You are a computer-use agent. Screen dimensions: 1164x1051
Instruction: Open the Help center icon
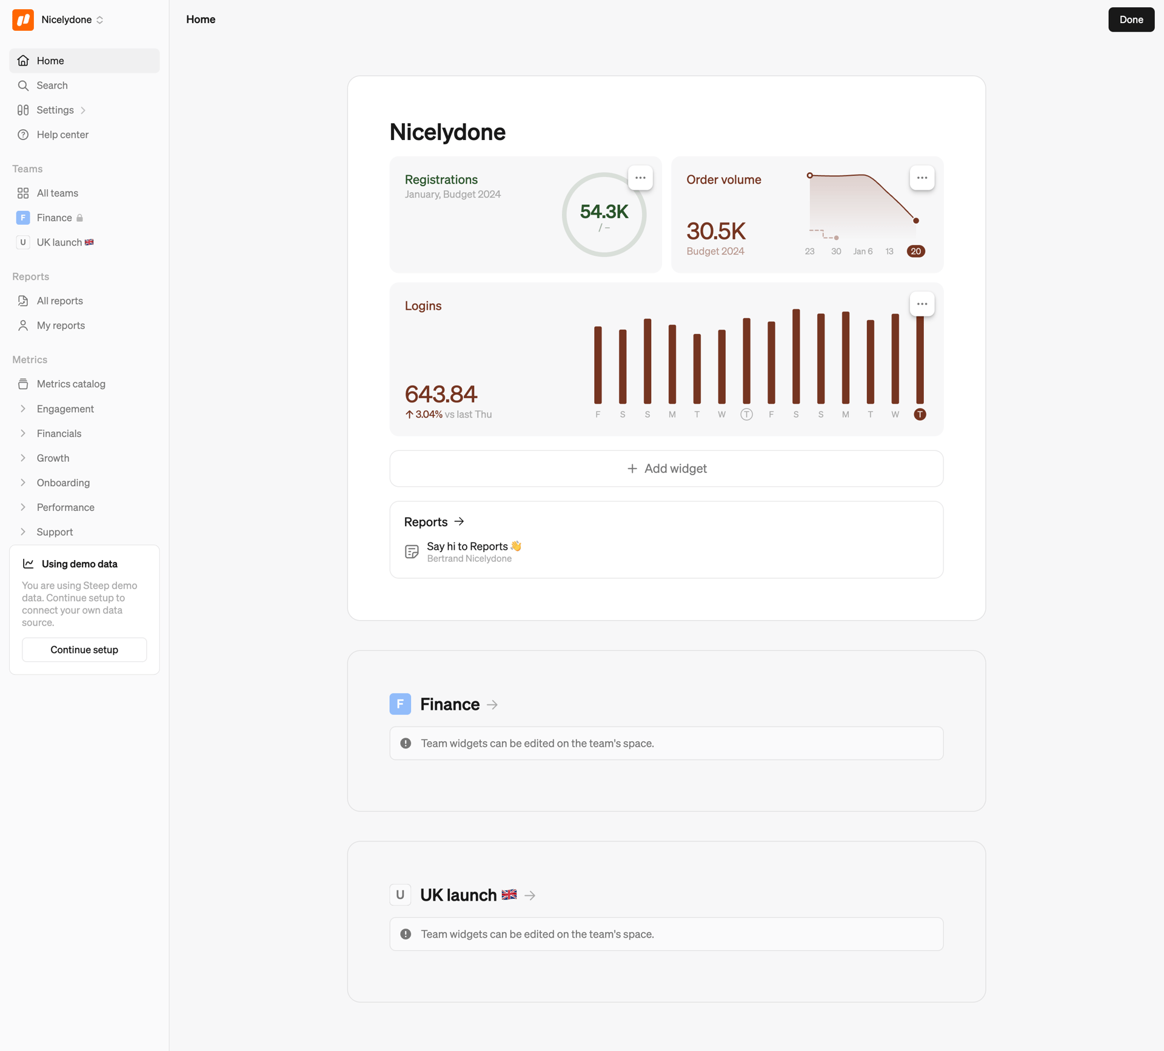click(x=23, y=135)
